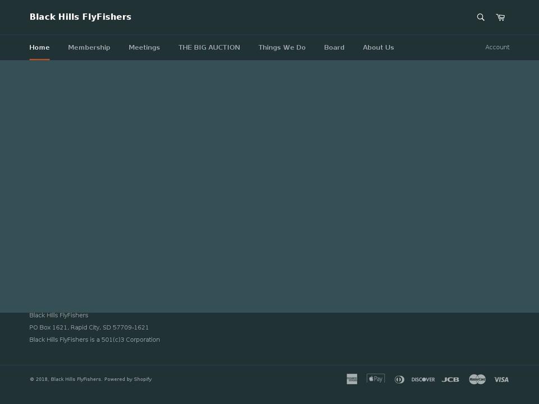Open the Things We Do menu
This screenshot has height=404, width=539.
282,47
